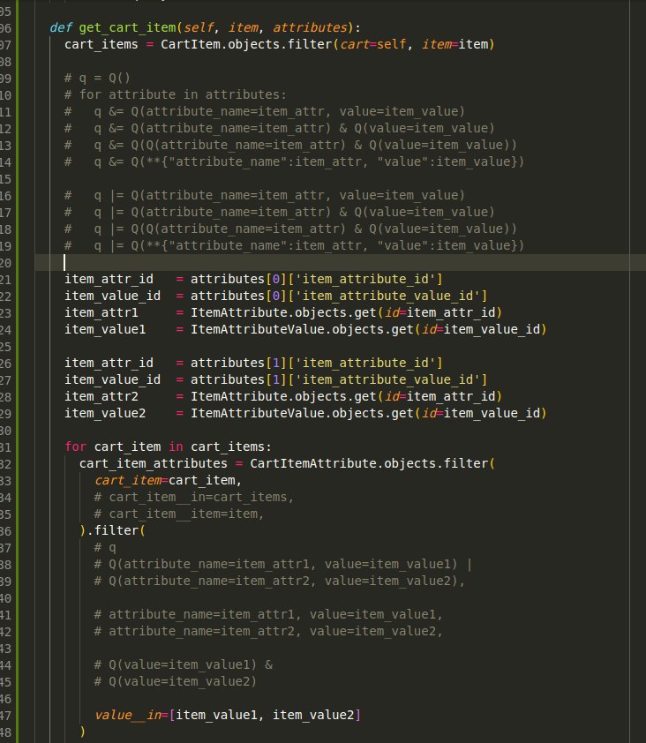Click attributes[0]['item_attribute_id'] expression

316,279
